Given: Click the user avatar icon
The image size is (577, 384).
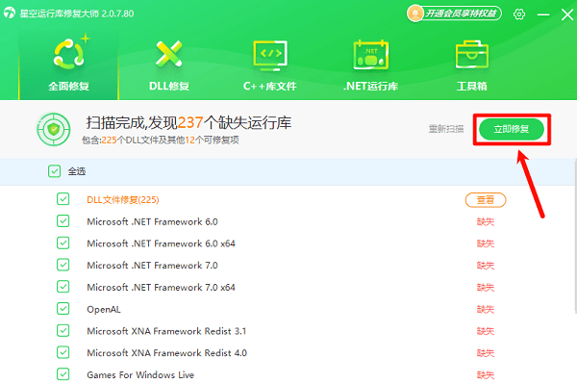Looking at the screenshot, I should (x=415, y=13).
